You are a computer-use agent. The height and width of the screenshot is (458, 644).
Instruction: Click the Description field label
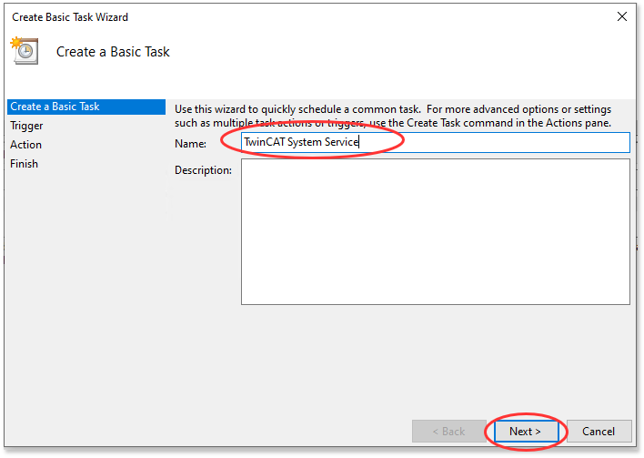click(x=203, y=170)
